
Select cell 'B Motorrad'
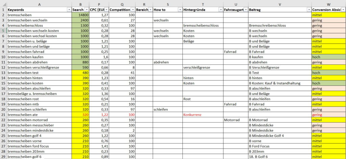280,120
